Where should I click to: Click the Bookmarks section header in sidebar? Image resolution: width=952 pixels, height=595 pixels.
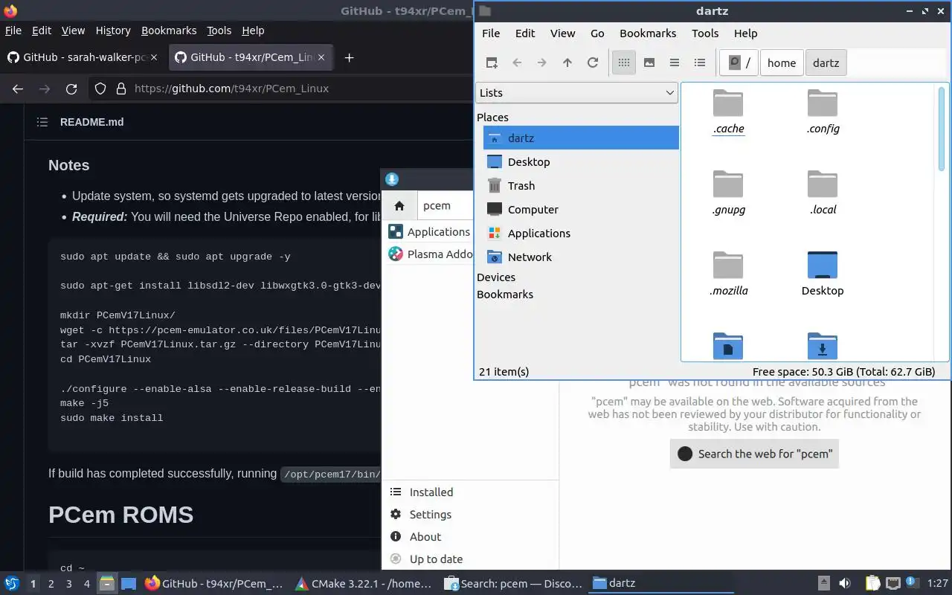click(505, 295)
